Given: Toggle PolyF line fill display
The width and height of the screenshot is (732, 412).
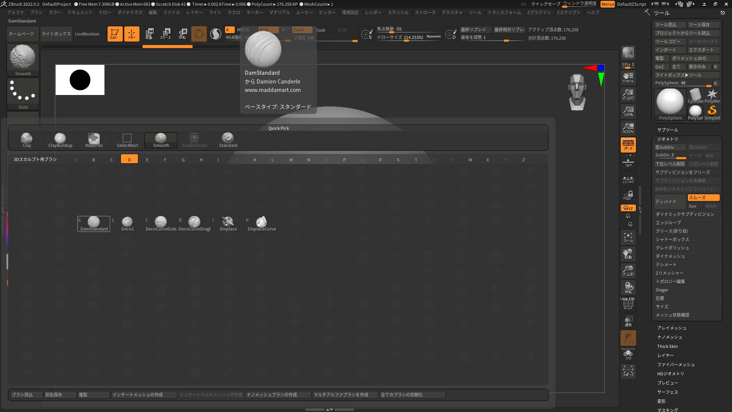Looking at the screenshot, I should click(x=628, y=304).
